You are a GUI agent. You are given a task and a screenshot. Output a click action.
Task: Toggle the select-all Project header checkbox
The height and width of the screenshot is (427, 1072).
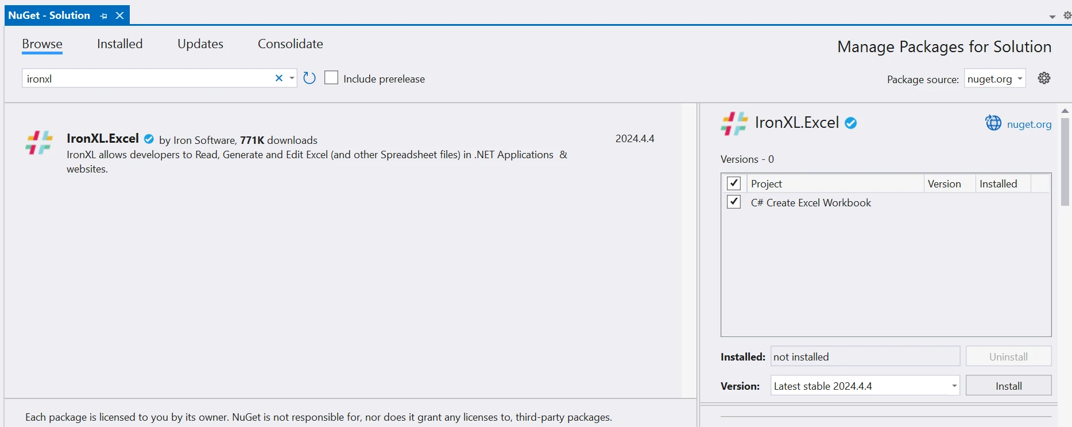tap(734, 183)
